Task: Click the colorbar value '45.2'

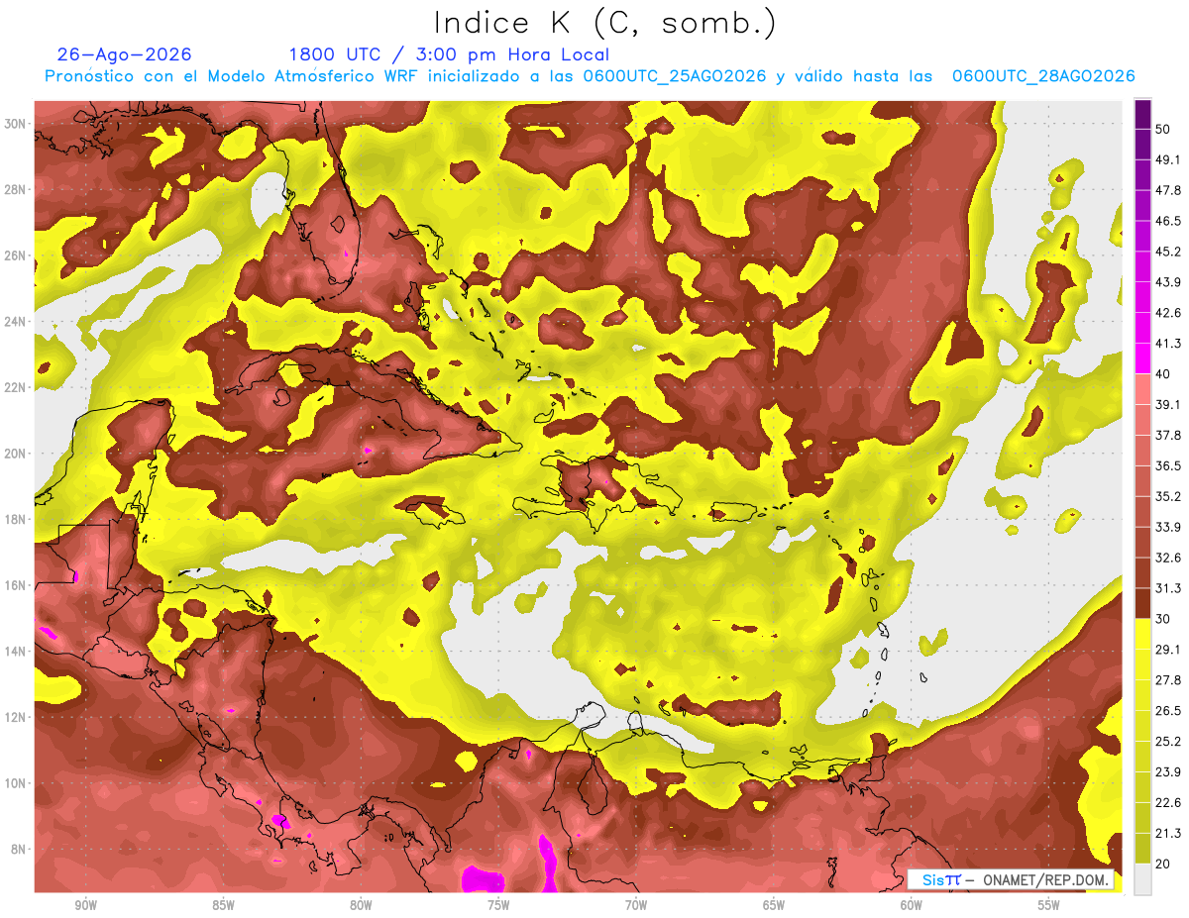Action: [x=1168, y=252]
